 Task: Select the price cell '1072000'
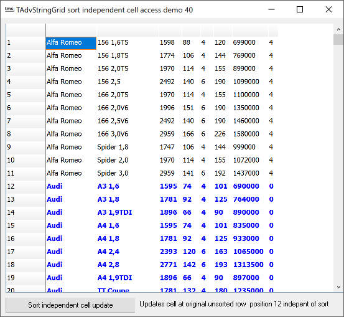250,161
